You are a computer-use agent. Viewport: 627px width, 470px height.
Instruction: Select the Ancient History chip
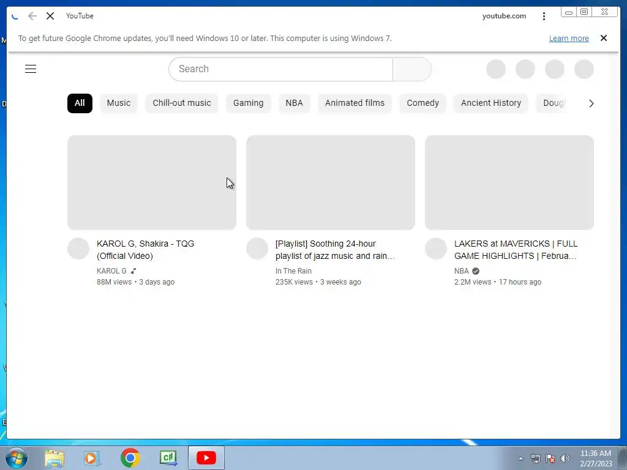coord(490,103)
